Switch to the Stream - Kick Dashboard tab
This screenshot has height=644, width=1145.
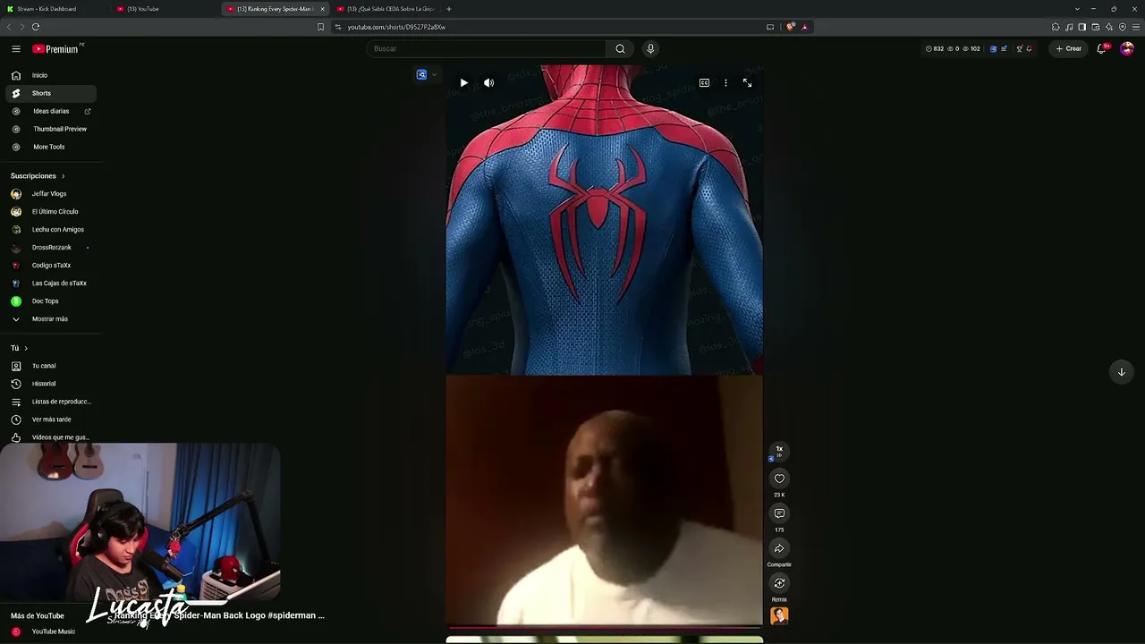point(54,9)
